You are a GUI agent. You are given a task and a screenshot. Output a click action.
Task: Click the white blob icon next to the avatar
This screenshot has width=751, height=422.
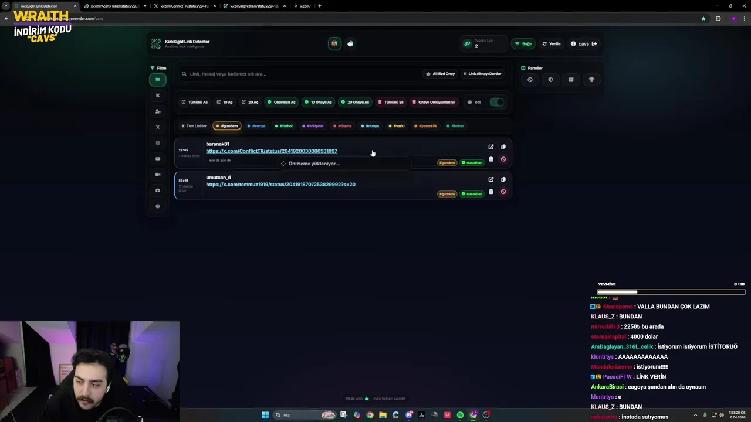coord(350,43)
